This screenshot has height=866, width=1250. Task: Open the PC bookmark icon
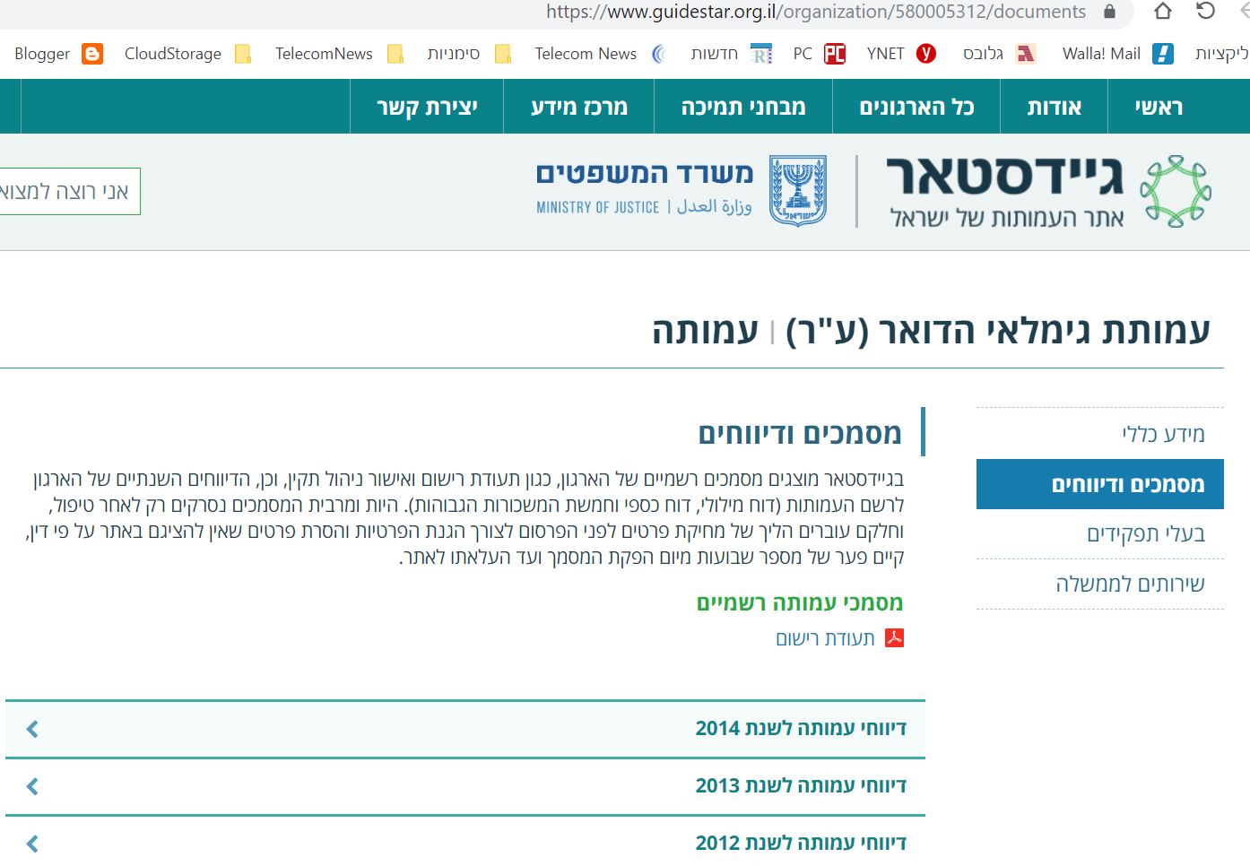tap(835, 54)
